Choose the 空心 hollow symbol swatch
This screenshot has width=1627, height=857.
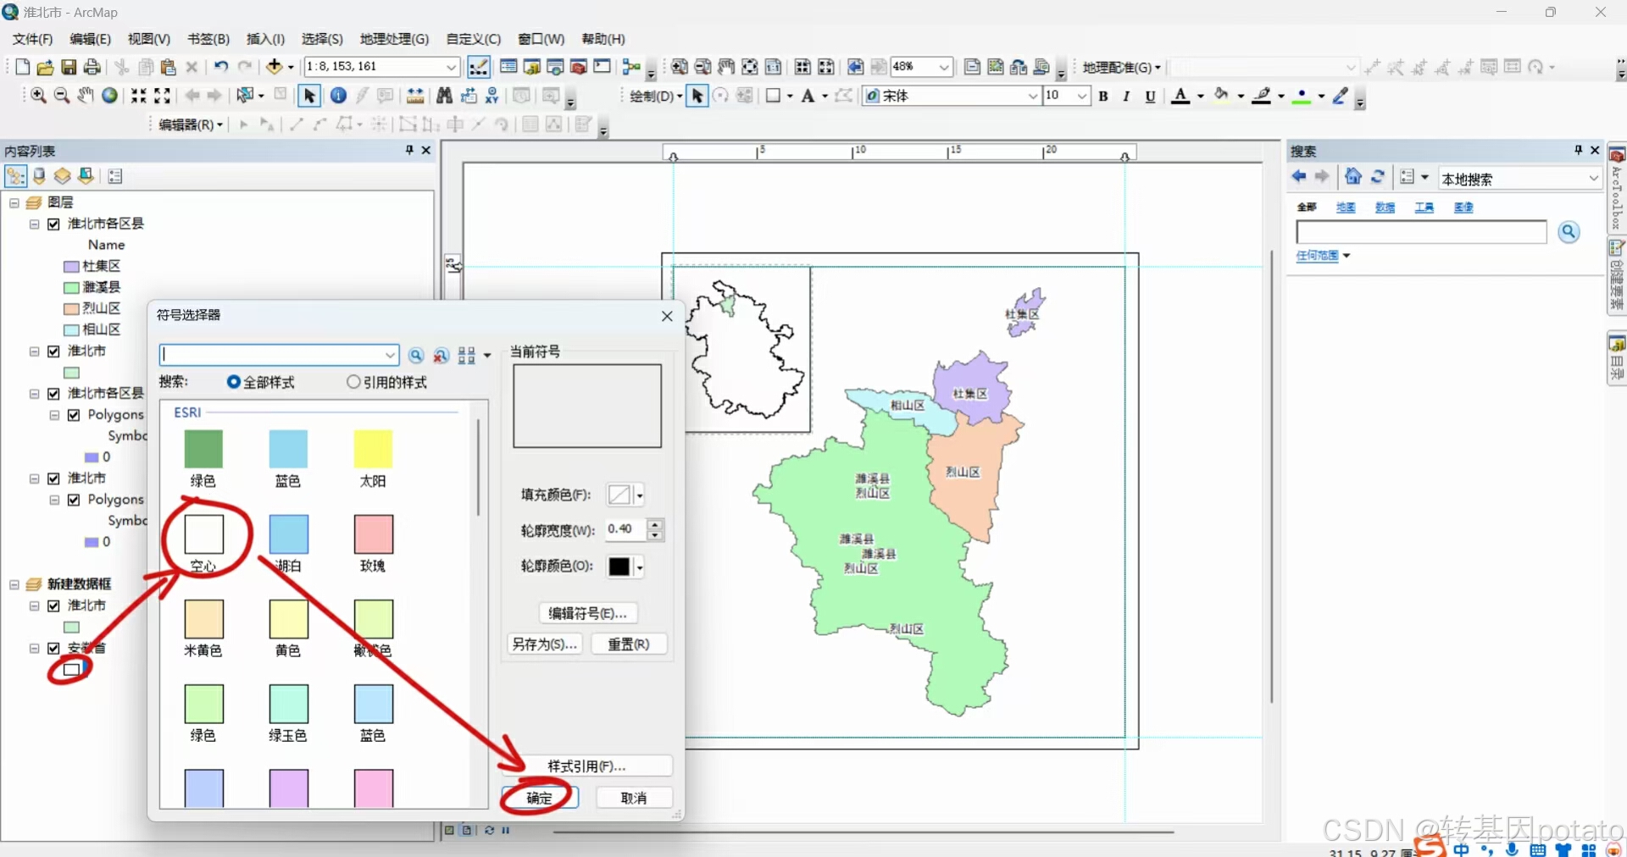(203, 535)
